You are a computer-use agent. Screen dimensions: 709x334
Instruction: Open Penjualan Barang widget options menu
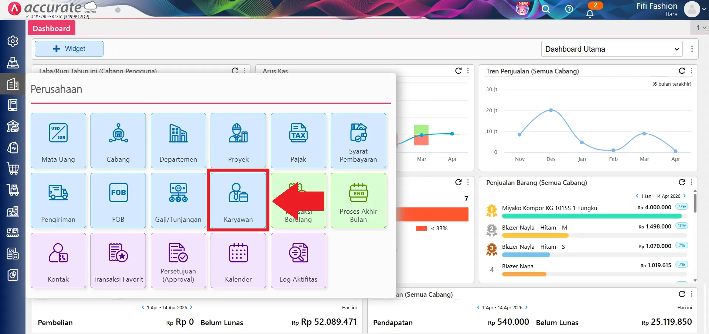click(x=691, y=182)
